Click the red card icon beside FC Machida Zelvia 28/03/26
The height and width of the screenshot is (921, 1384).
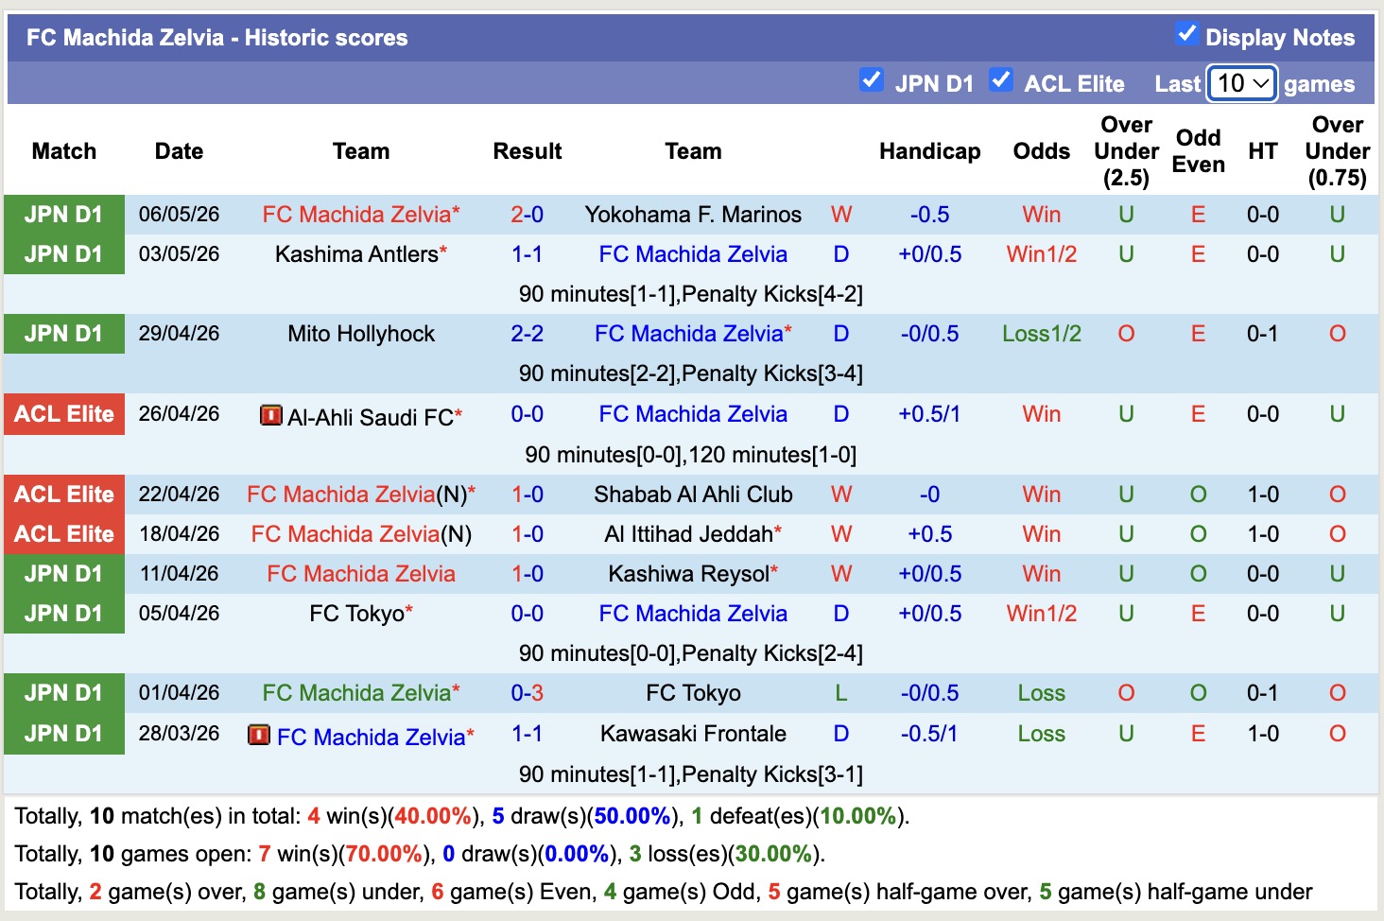[x=258, y=735]
